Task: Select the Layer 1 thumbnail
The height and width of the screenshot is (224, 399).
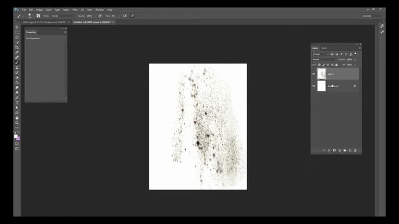Action: [x=322, y=74]
